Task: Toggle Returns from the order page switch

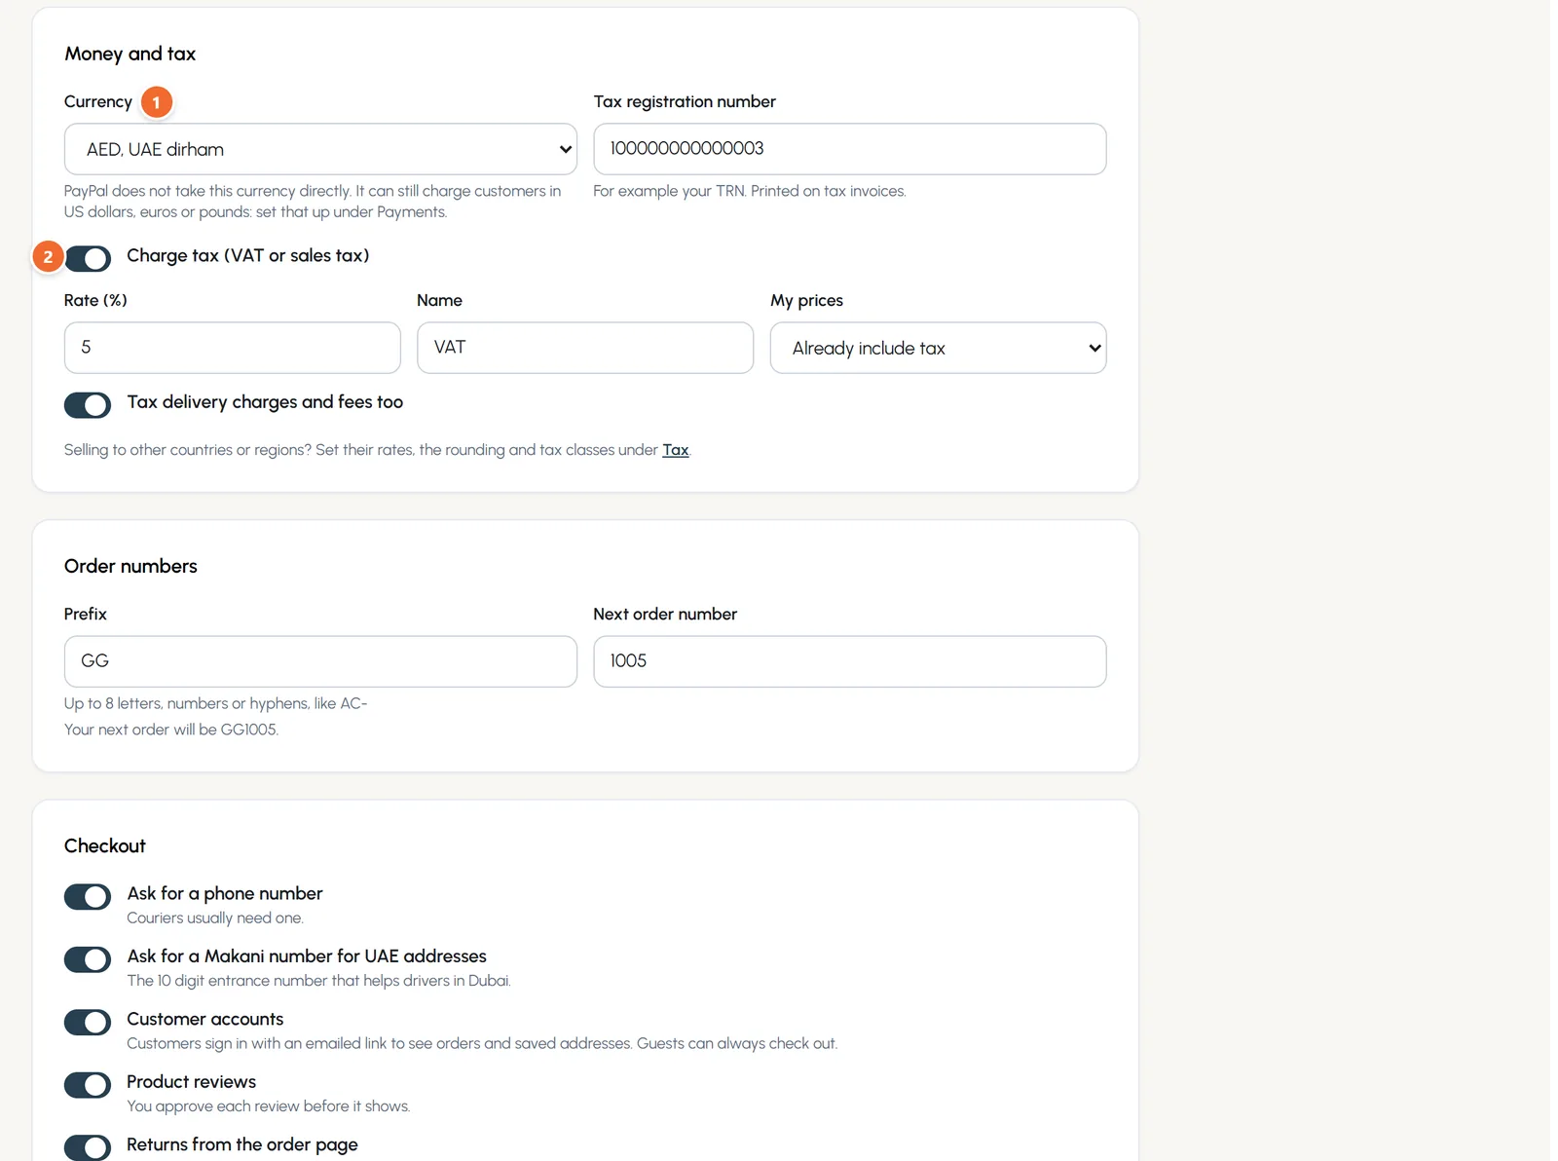Action: pos(88,1147)
